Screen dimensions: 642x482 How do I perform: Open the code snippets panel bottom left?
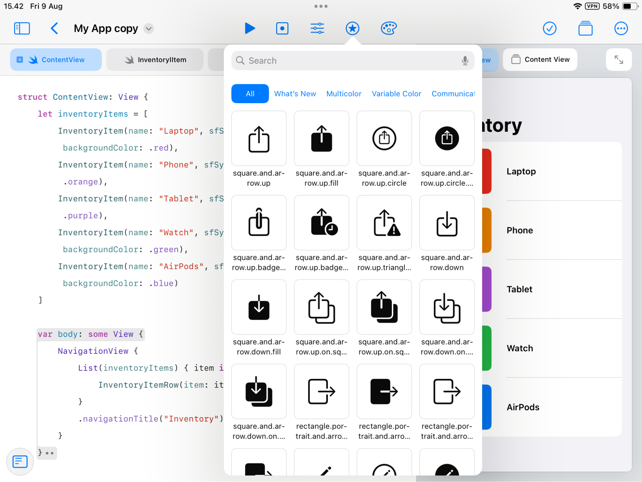(x=20, y=462)
